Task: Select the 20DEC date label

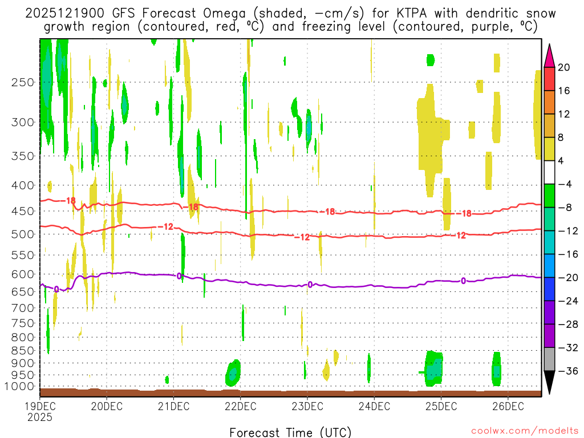Action: (107, 406)
